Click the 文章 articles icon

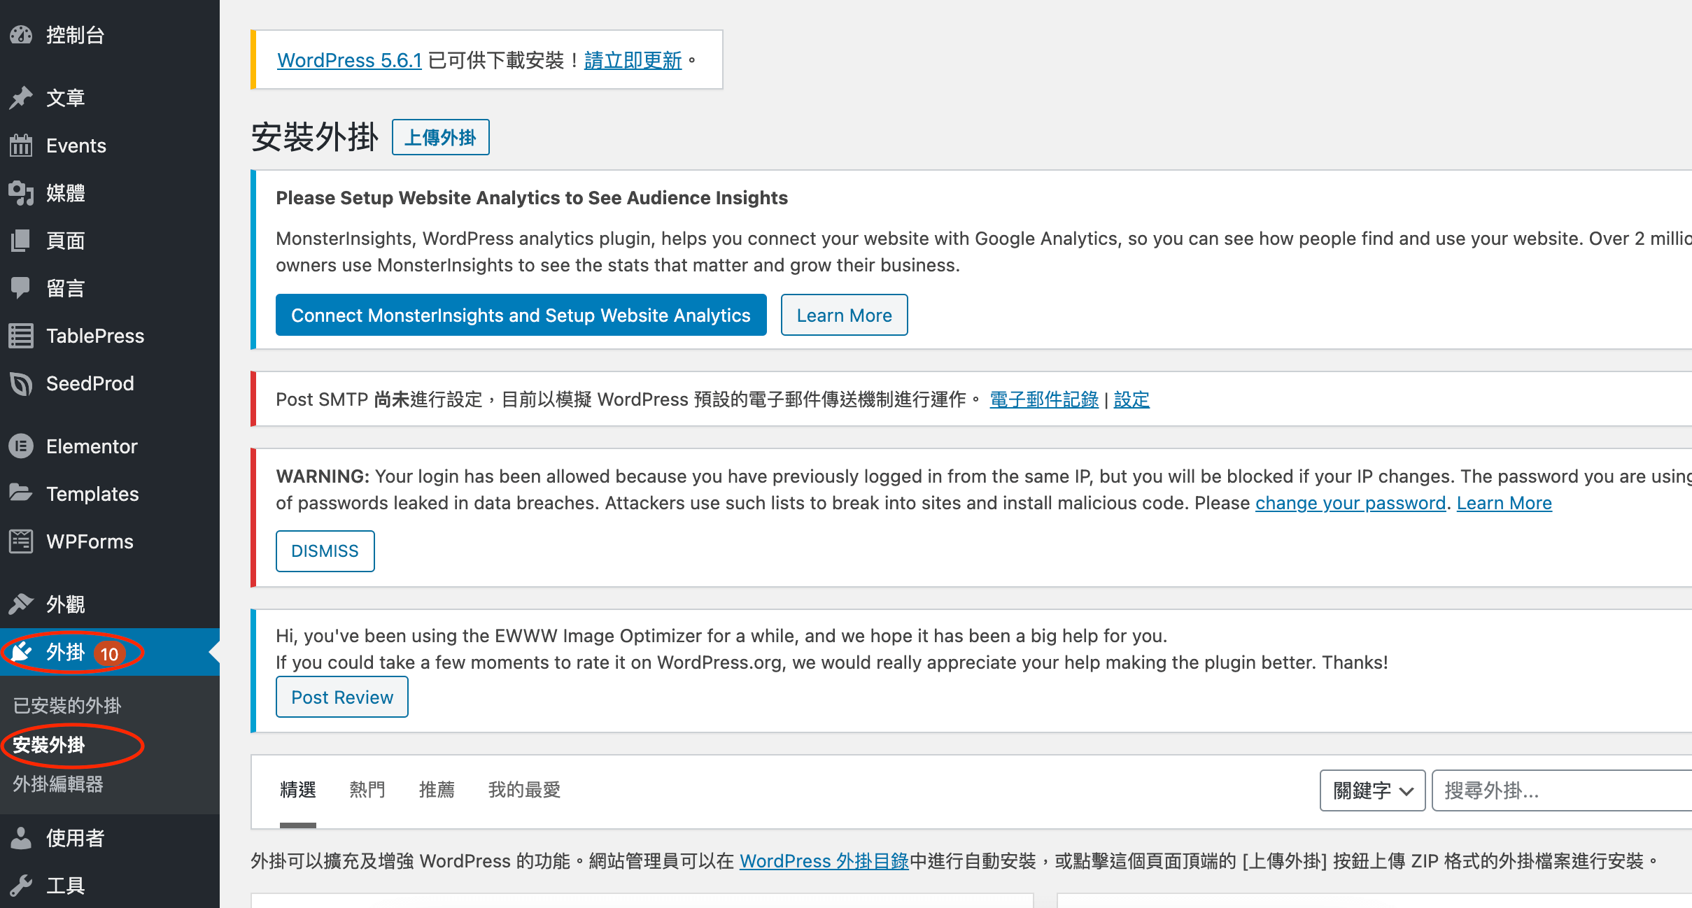pyautogui.click(x=24, y=97)
